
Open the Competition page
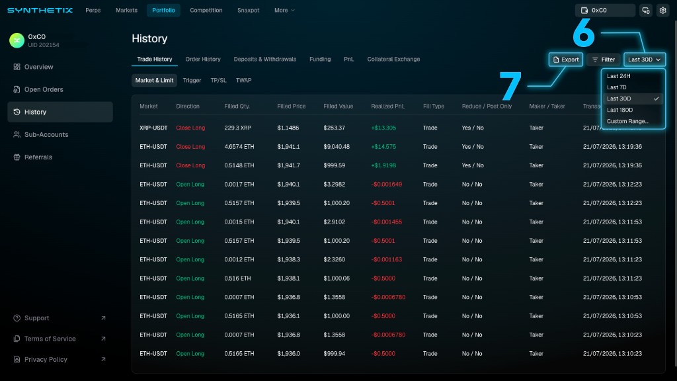(x=206, y=11)
